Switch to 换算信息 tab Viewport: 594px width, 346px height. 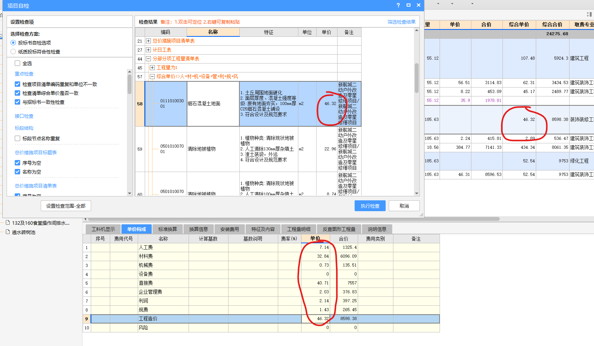coord(199,229)
